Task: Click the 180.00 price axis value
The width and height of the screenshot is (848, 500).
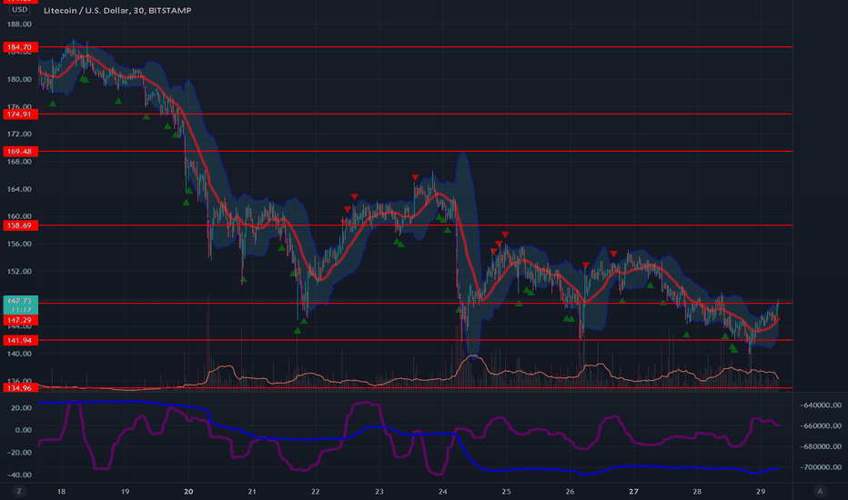Action: coord(19,79)
